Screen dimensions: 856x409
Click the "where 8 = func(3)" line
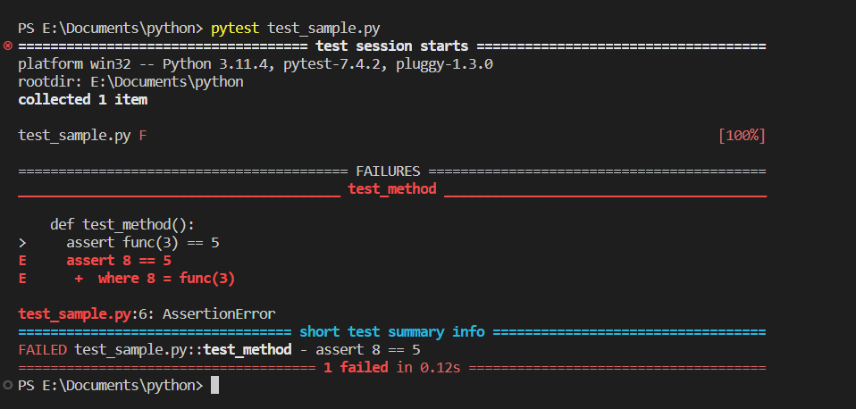point(166,278)
